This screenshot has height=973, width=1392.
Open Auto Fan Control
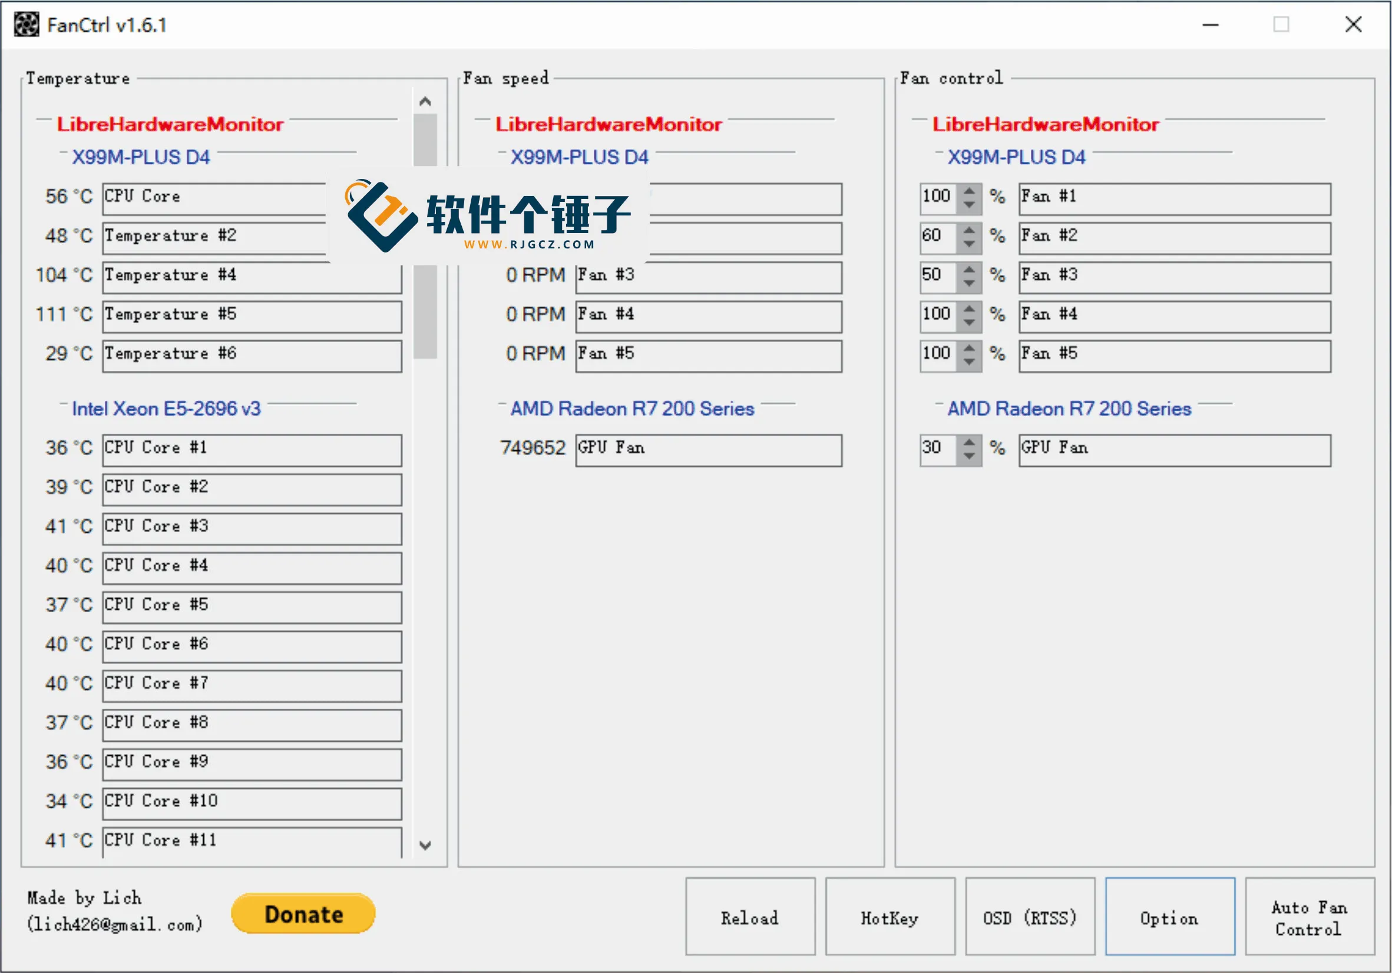click(x=1310, y=916)
